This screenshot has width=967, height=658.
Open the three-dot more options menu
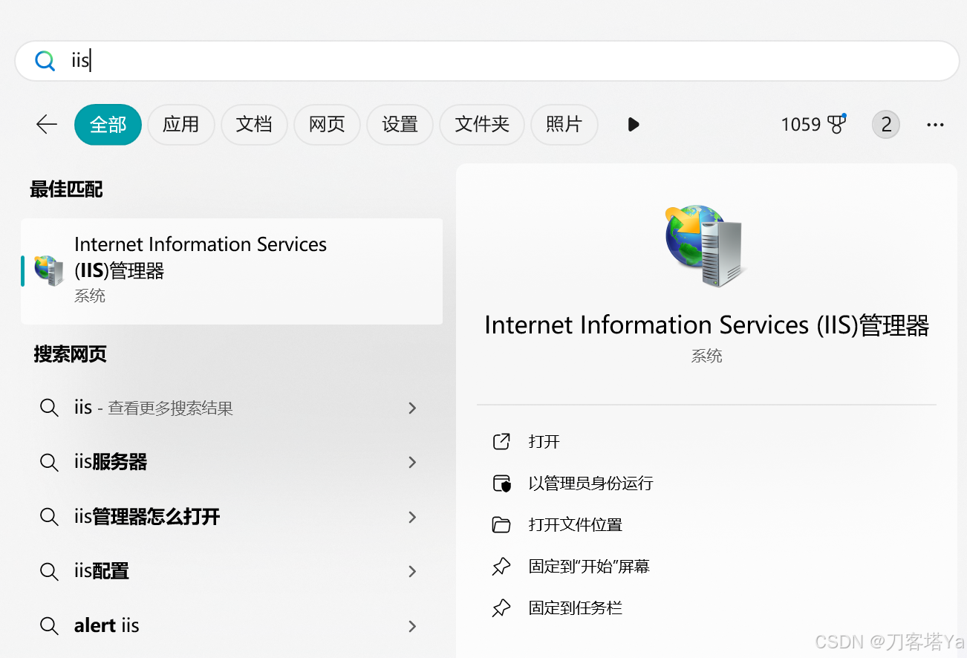click(935, 125)
